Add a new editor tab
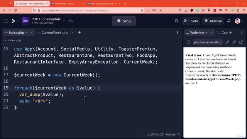The image size is (247, 139). pyautogui.click(x=80, y=32)
